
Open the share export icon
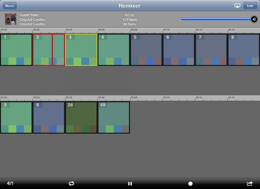[x=250, y=184]
